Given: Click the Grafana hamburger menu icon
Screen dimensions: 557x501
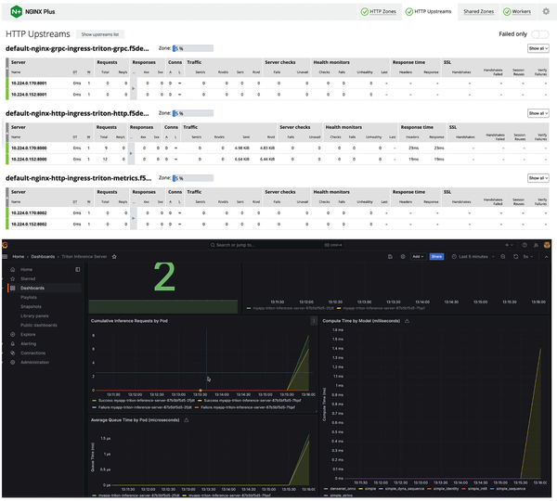Looking at the screenshot, I should (x=6, y=257).
